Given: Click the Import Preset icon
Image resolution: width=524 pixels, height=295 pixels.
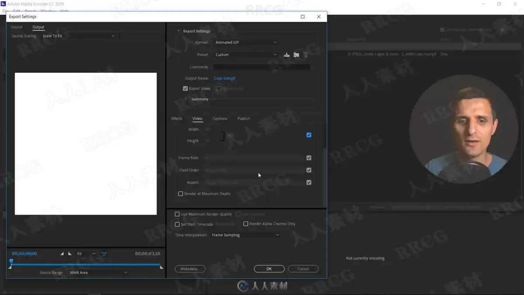Looking at the screenshot, I should pyautogui.click(x=296, y=55).
